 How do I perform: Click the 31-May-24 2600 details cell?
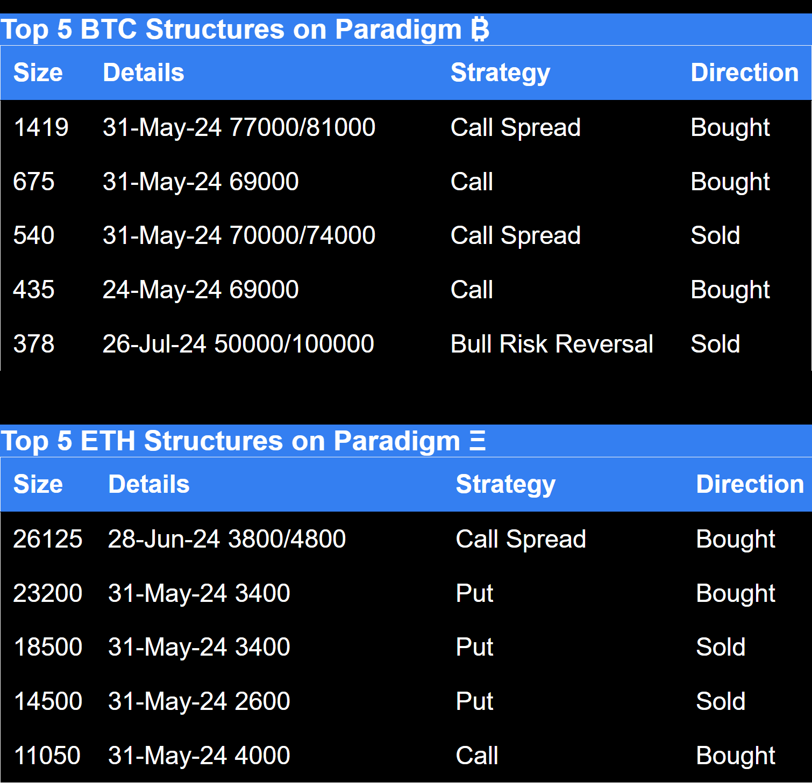199,701
